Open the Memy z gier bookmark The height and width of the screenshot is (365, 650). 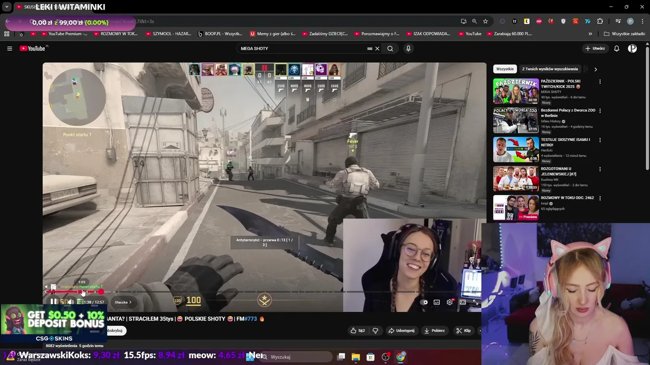click(x=273, y=34)
